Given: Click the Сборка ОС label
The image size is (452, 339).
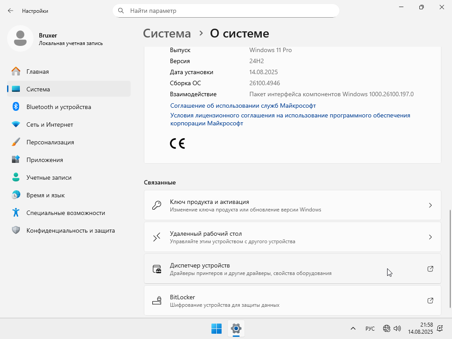Looking at the screenshot, I should pyautogui.click(x=185, y=83).
